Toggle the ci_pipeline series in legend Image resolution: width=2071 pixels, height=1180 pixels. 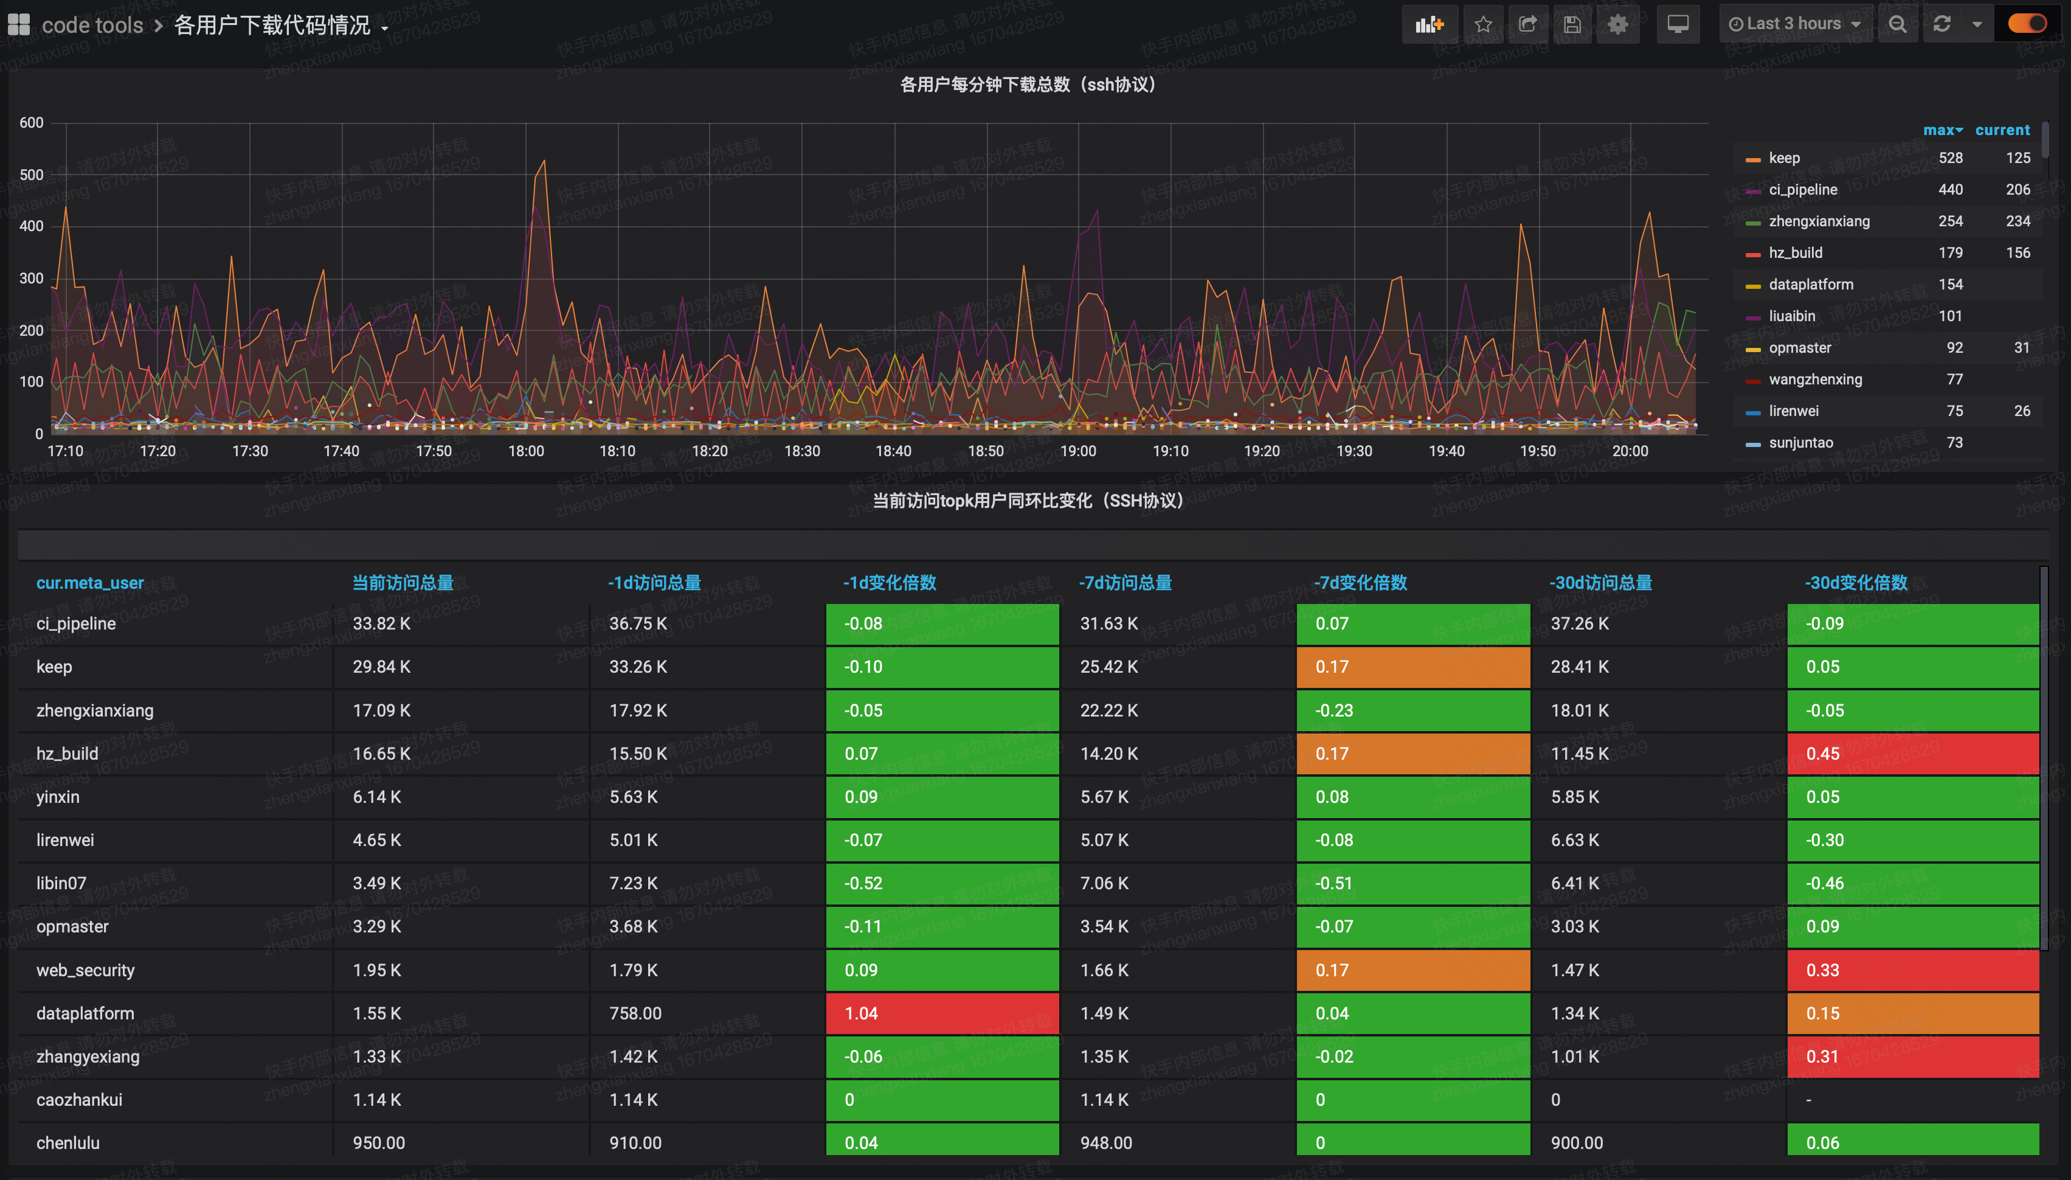coord(1803,190)
